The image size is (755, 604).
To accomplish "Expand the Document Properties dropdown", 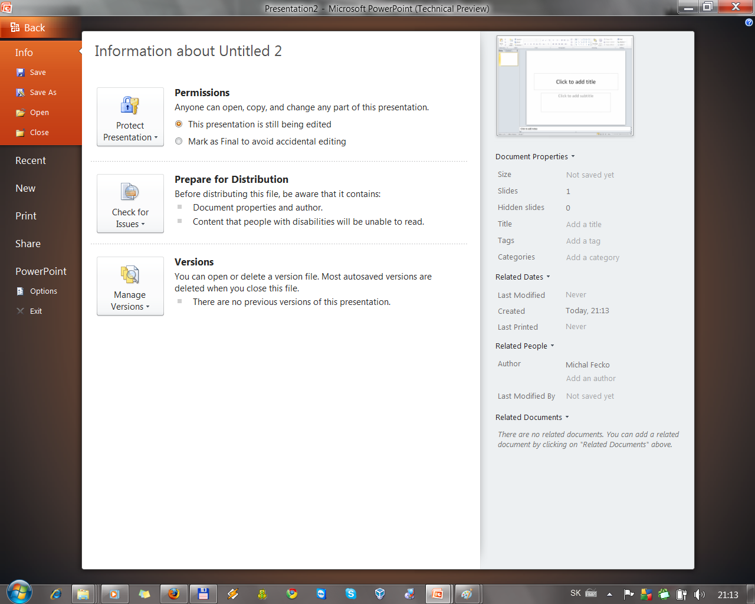I will click(x=535, y=157).
